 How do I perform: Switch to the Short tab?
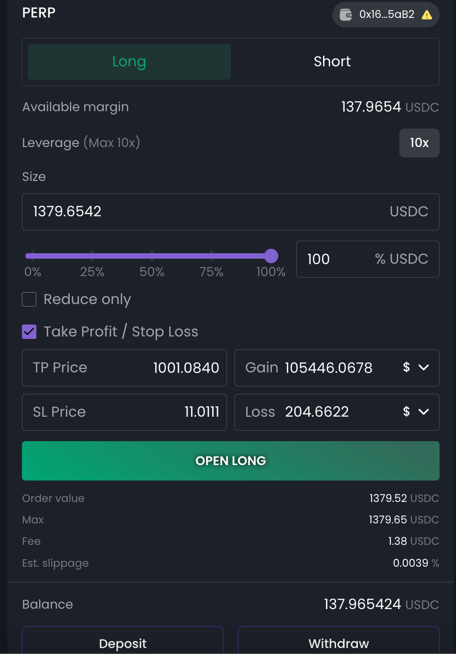click(x=332, y=62)
